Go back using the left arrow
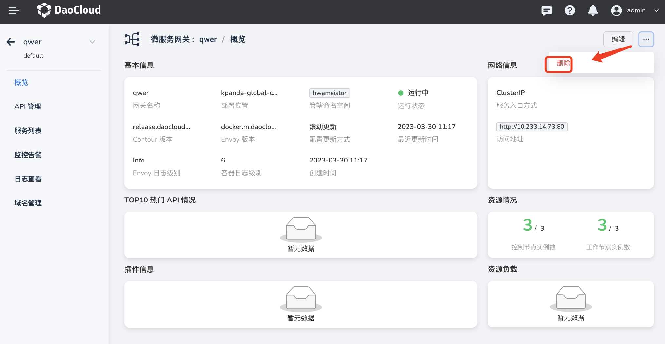This screenshot has height=344, width=665. pyautogui.click(x=11, y=42)
